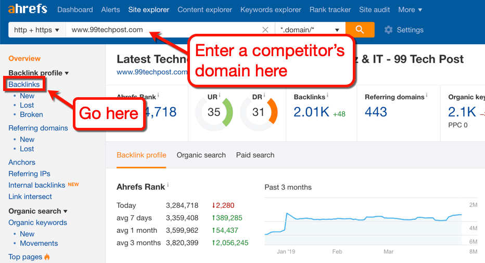Open the Alerts menu item
The image size is (485, 263).
[110, 9]
